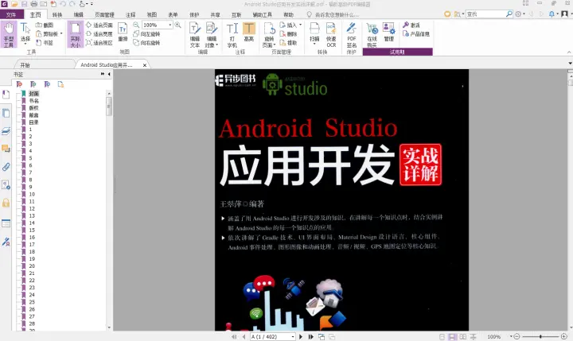Switch to the Share (共享) tab
Viewport: 573px width, 341px height.
pos(215,14)
